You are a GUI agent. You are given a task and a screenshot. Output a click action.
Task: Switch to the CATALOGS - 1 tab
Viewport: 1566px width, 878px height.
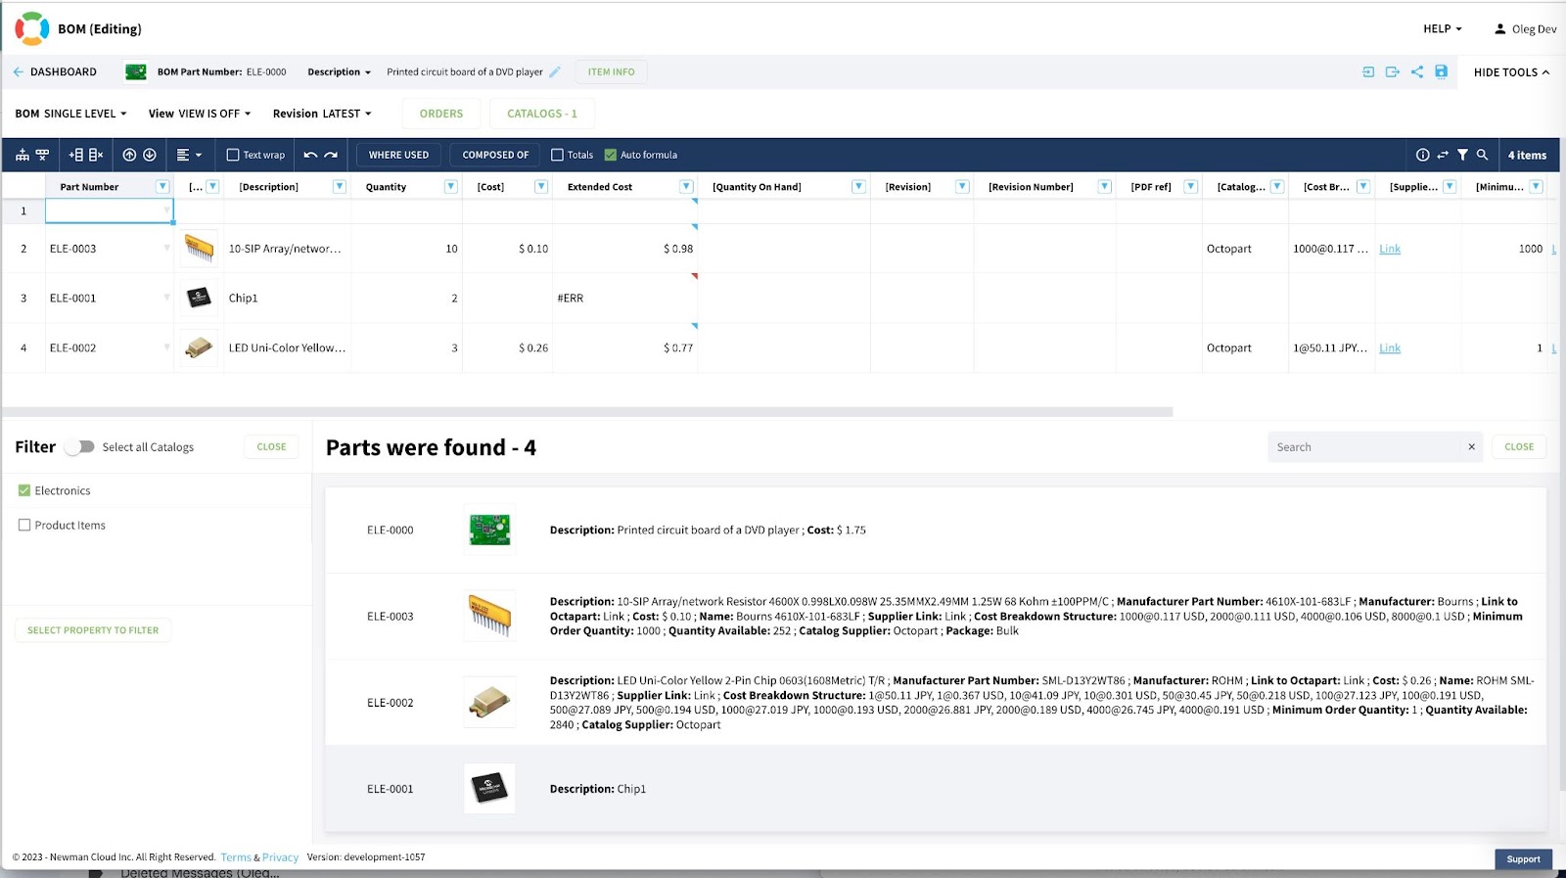(x=542, y=114)
